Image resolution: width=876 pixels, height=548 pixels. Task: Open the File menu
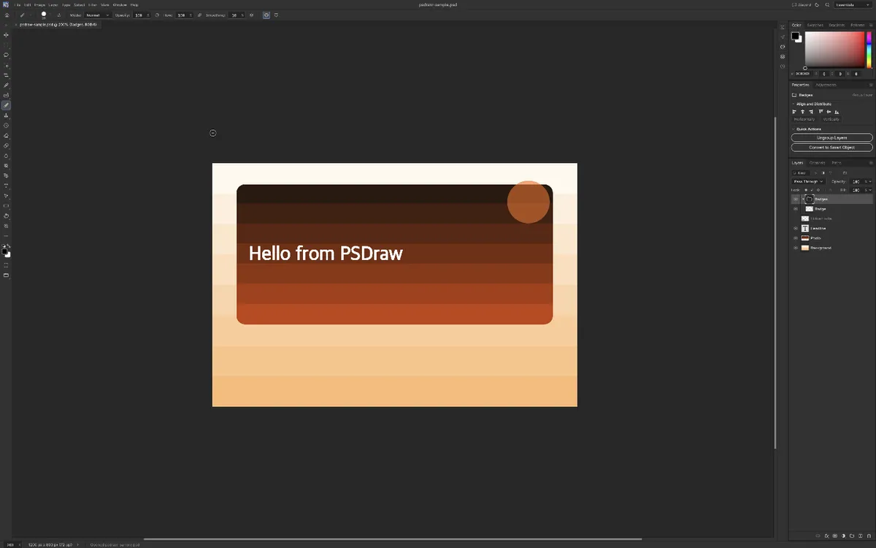coord(18,4)
